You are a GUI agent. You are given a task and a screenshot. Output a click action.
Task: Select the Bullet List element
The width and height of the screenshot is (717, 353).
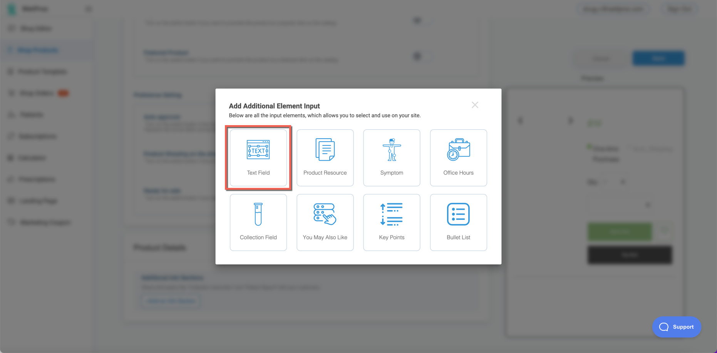coord(458,223)
